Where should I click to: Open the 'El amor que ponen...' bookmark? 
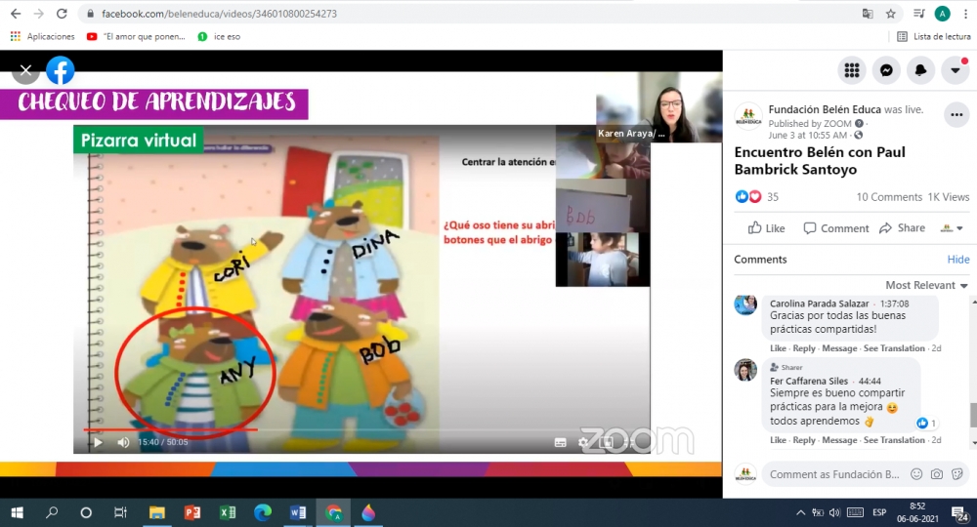tap(136, 37)
